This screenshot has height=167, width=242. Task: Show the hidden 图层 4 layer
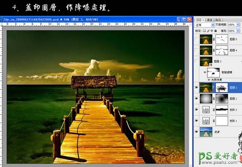[x=197, y=50]
